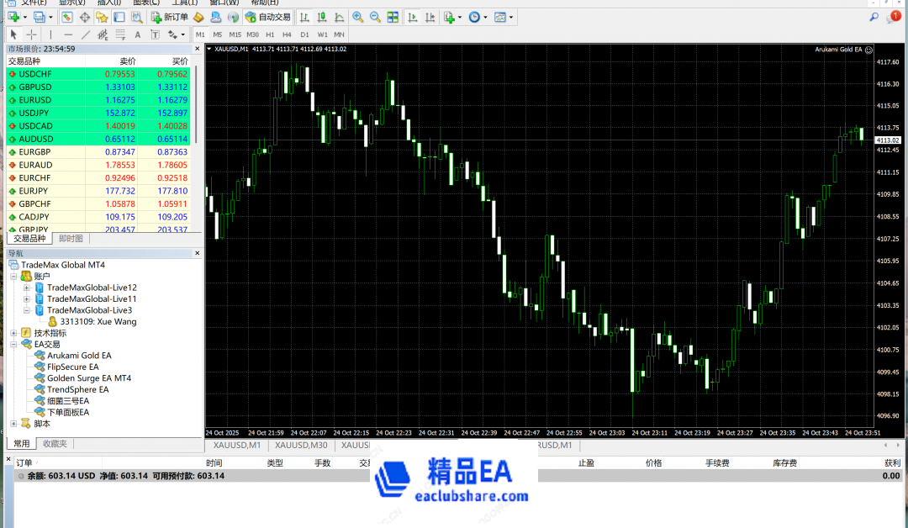Open the periods clock icon

pos(474,18)
